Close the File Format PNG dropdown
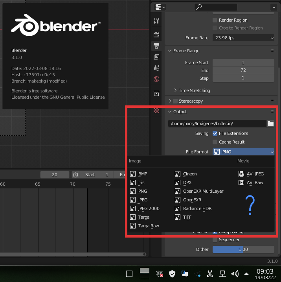Image resolution: width=281 pixels, height=282 pixels. click(243, 152)
